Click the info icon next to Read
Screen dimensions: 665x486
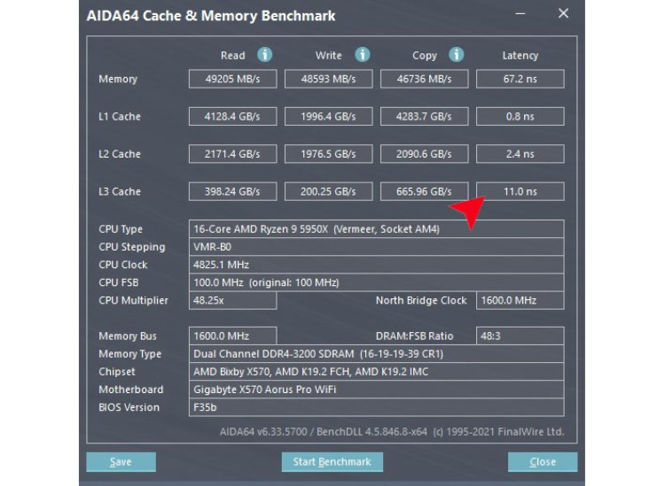point(264,55)
